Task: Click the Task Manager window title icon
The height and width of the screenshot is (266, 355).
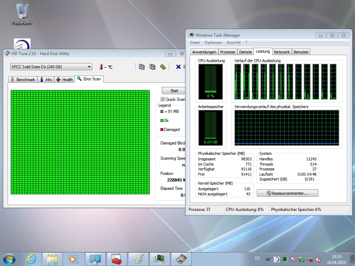Action: pos(191,35)
